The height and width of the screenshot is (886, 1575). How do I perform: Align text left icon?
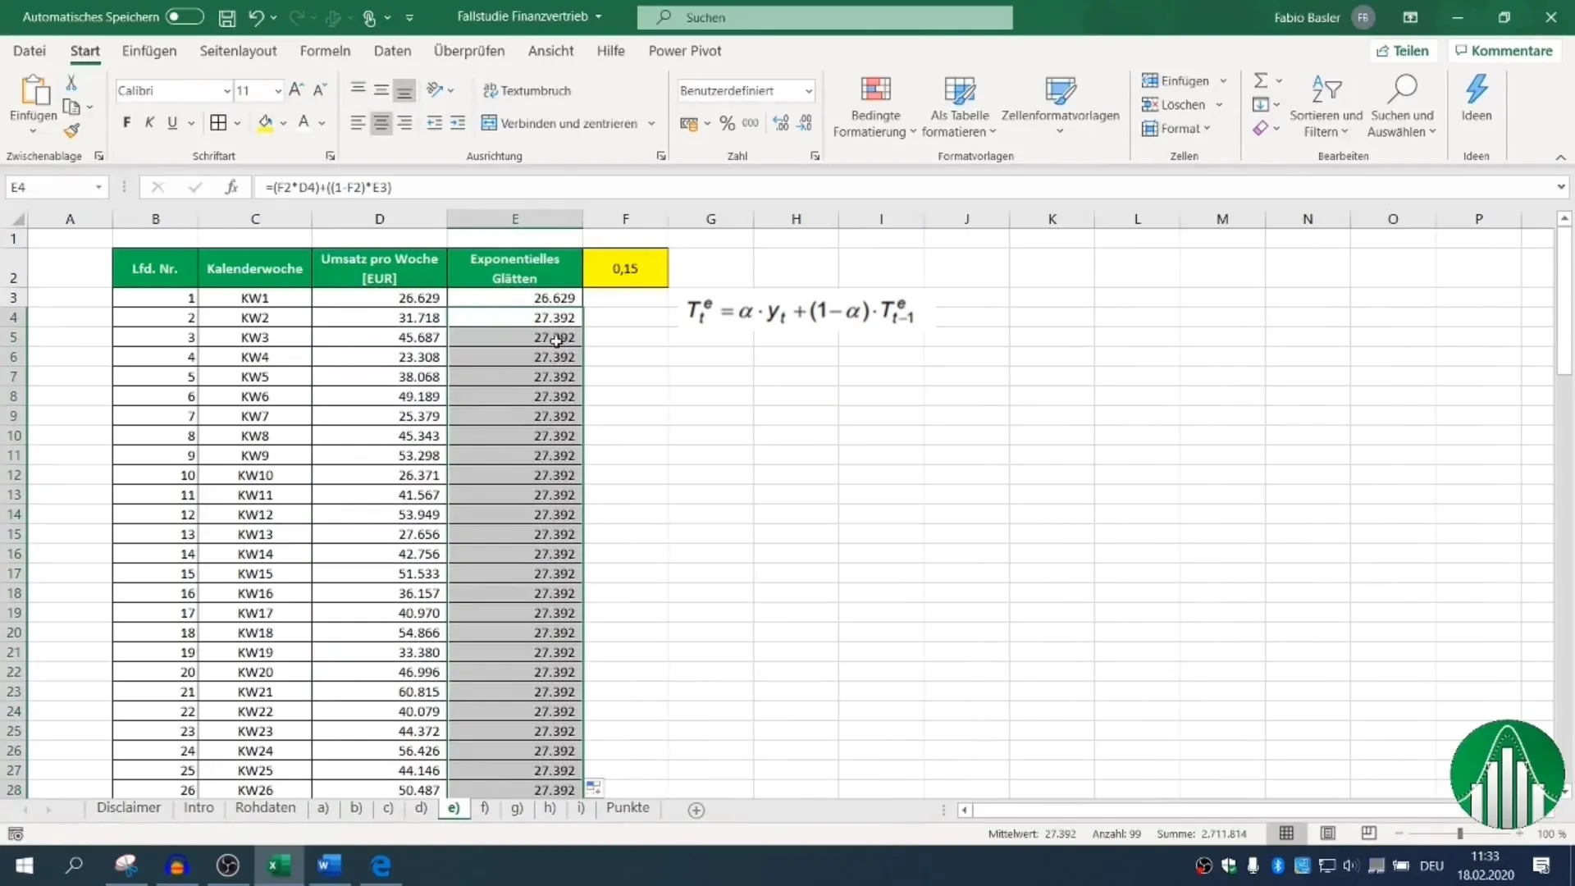pos(358,123)
